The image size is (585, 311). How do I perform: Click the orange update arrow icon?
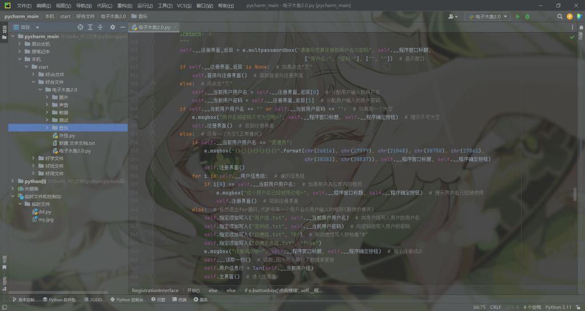570,17
